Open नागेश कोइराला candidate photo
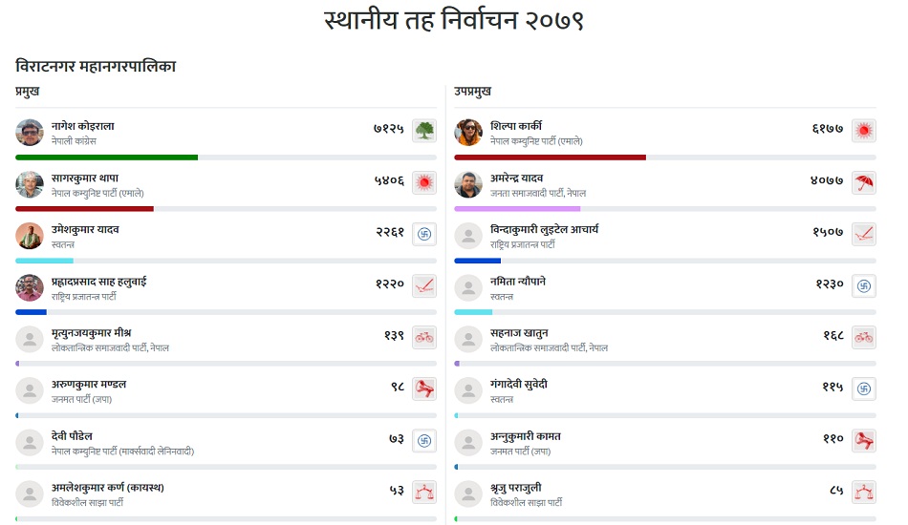 [x=30, y=133]
